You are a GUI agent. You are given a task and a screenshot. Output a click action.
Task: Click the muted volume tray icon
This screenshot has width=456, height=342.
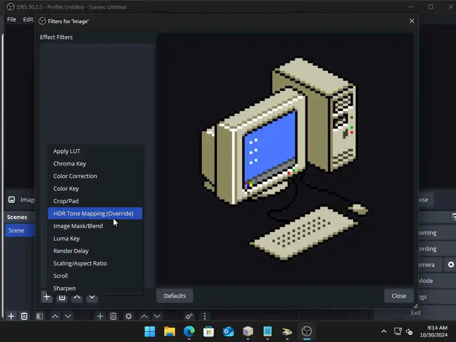(x=409, y=331)
